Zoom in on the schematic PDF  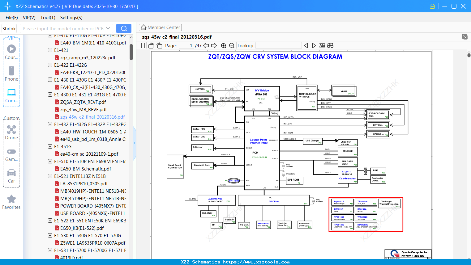(224, 45)
